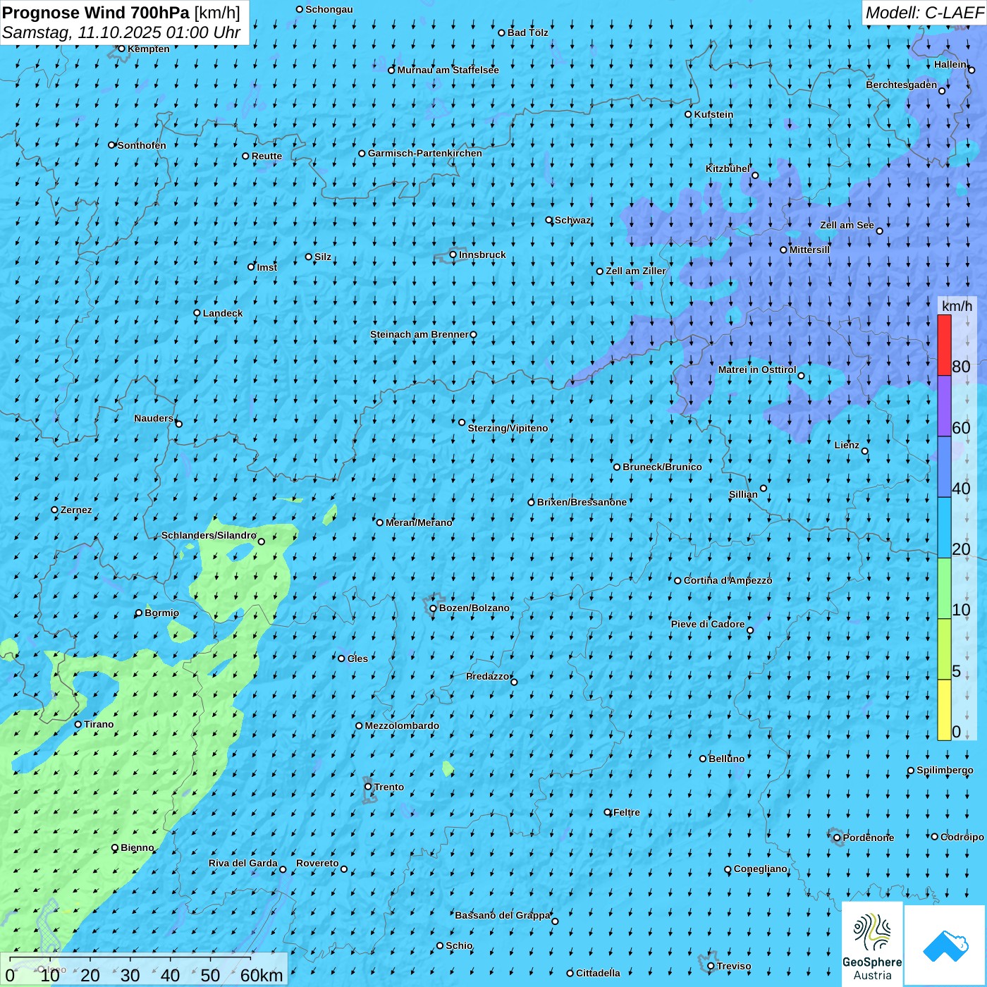Click the 'Feltre' label
The width and height of the screenshot is (987, 987).
pyautogui.click(x=627, y=812)
